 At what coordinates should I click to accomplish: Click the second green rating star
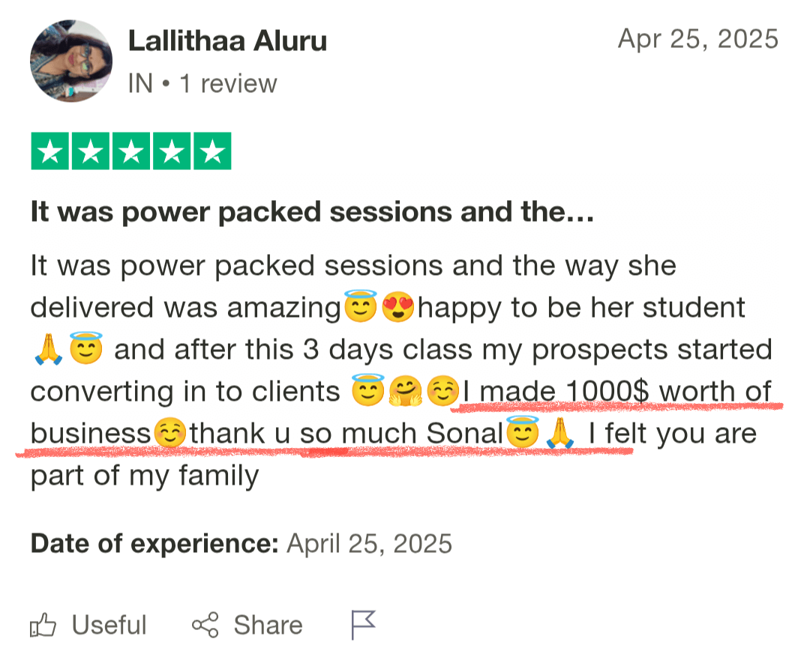click(91, 152)
